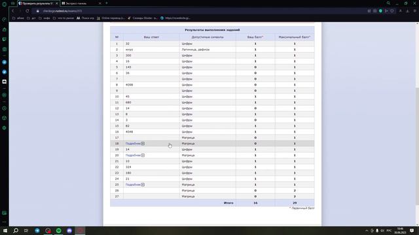The image size is (419, 235).
Task: Open a new tab with the plus icon
Action: pyautogui.click(x=106, y=3)
